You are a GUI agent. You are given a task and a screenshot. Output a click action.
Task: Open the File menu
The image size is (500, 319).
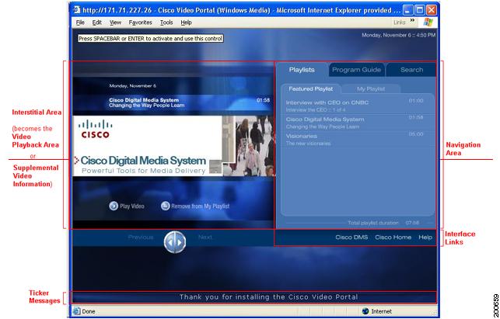(x=80, y=23)
